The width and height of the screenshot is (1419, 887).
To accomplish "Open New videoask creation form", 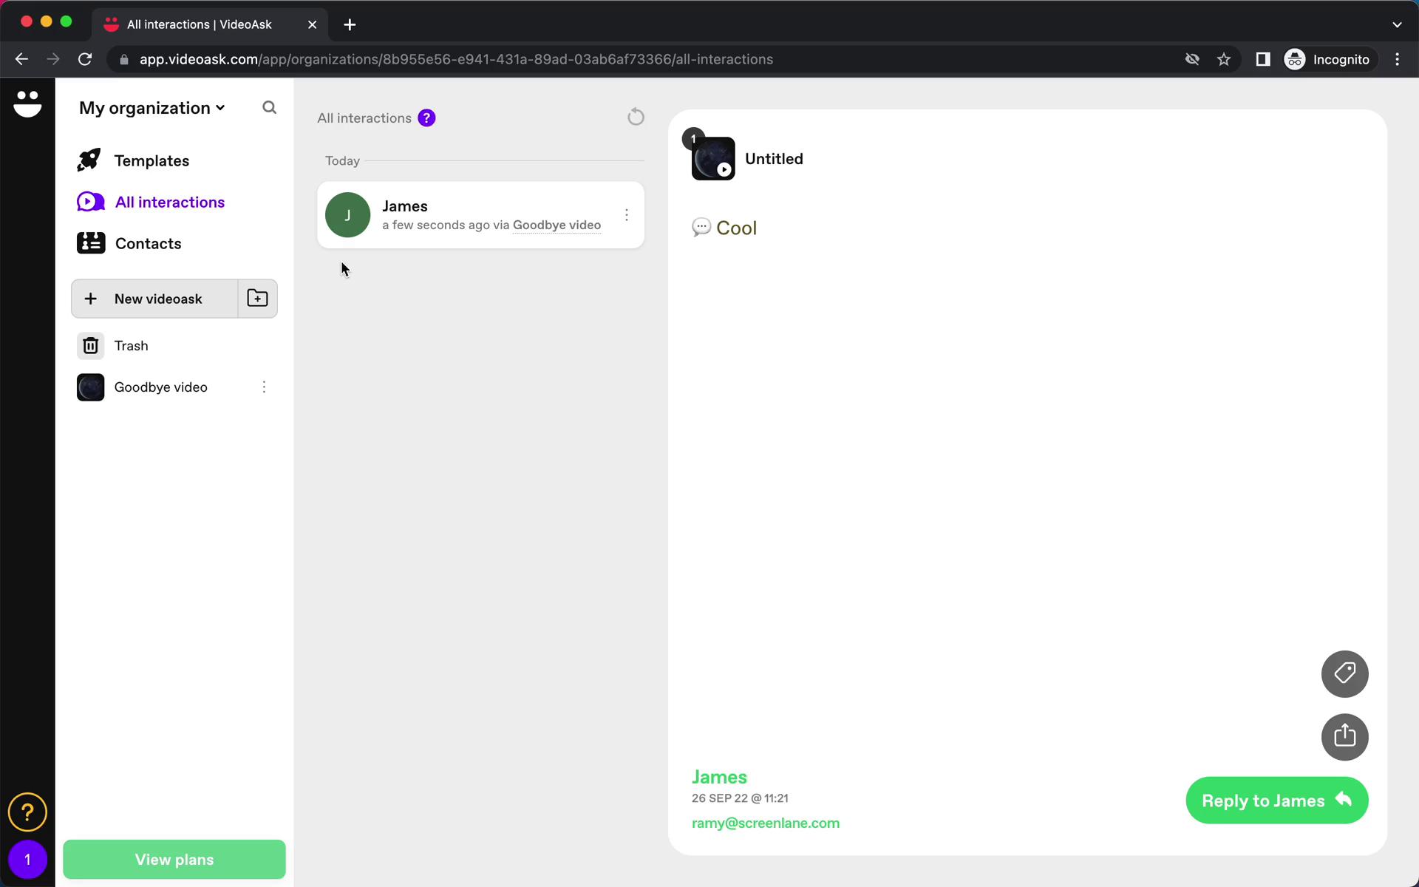I will [157, 299].
